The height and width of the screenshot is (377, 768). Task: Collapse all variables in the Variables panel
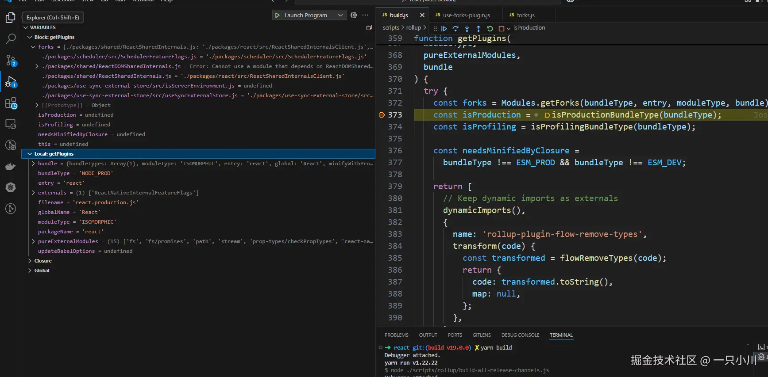(x=369, y=27)
